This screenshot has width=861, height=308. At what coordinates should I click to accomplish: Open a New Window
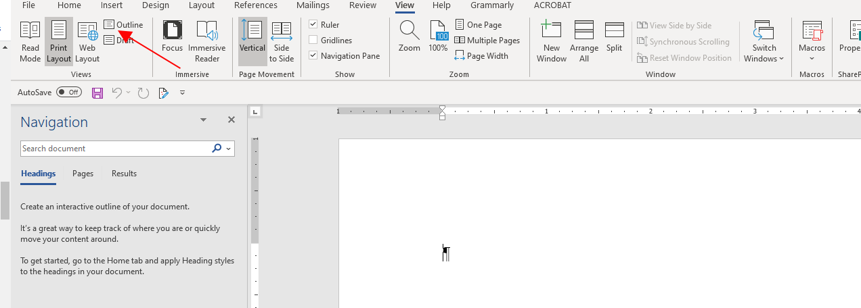(552, 41)
